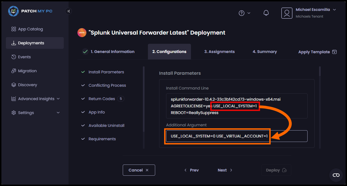347x186 pixels.
Task: Click the Settings gear icon
Action: (x=13, y=113)
